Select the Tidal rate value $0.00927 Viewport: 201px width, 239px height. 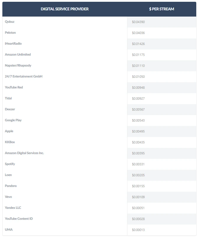138,98
